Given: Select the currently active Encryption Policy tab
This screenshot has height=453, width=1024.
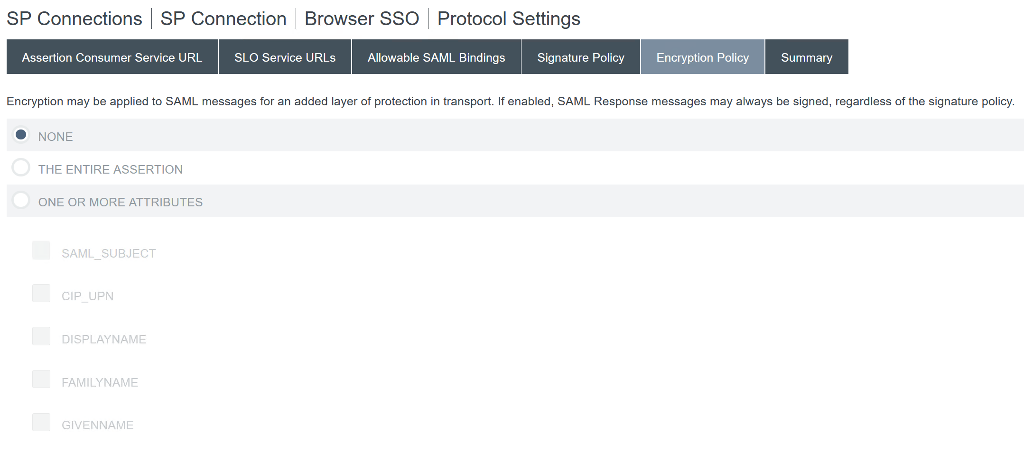Looking at the screenshot, I should (702, 57).
